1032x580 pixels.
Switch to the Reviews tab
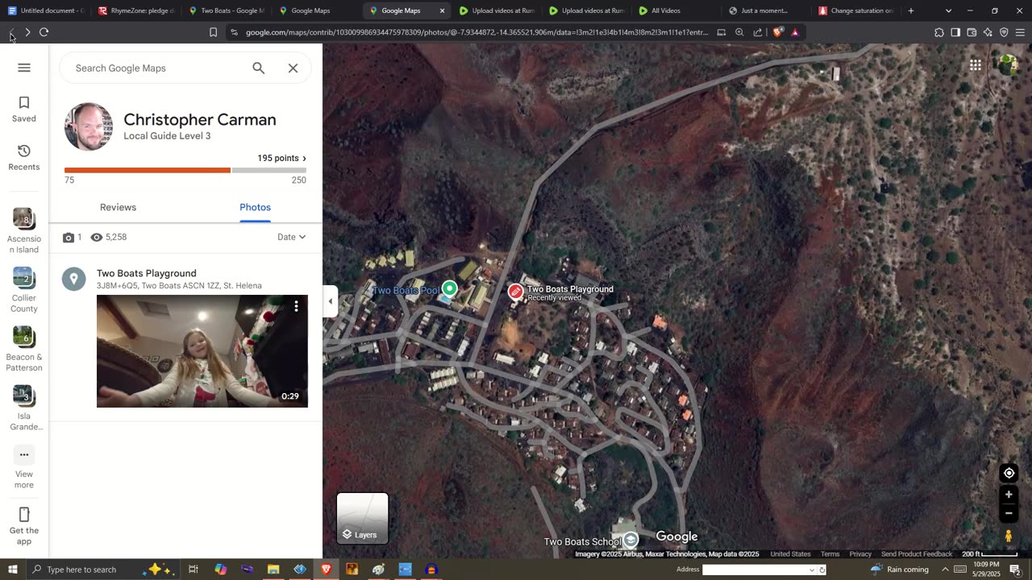click(118, 207)
